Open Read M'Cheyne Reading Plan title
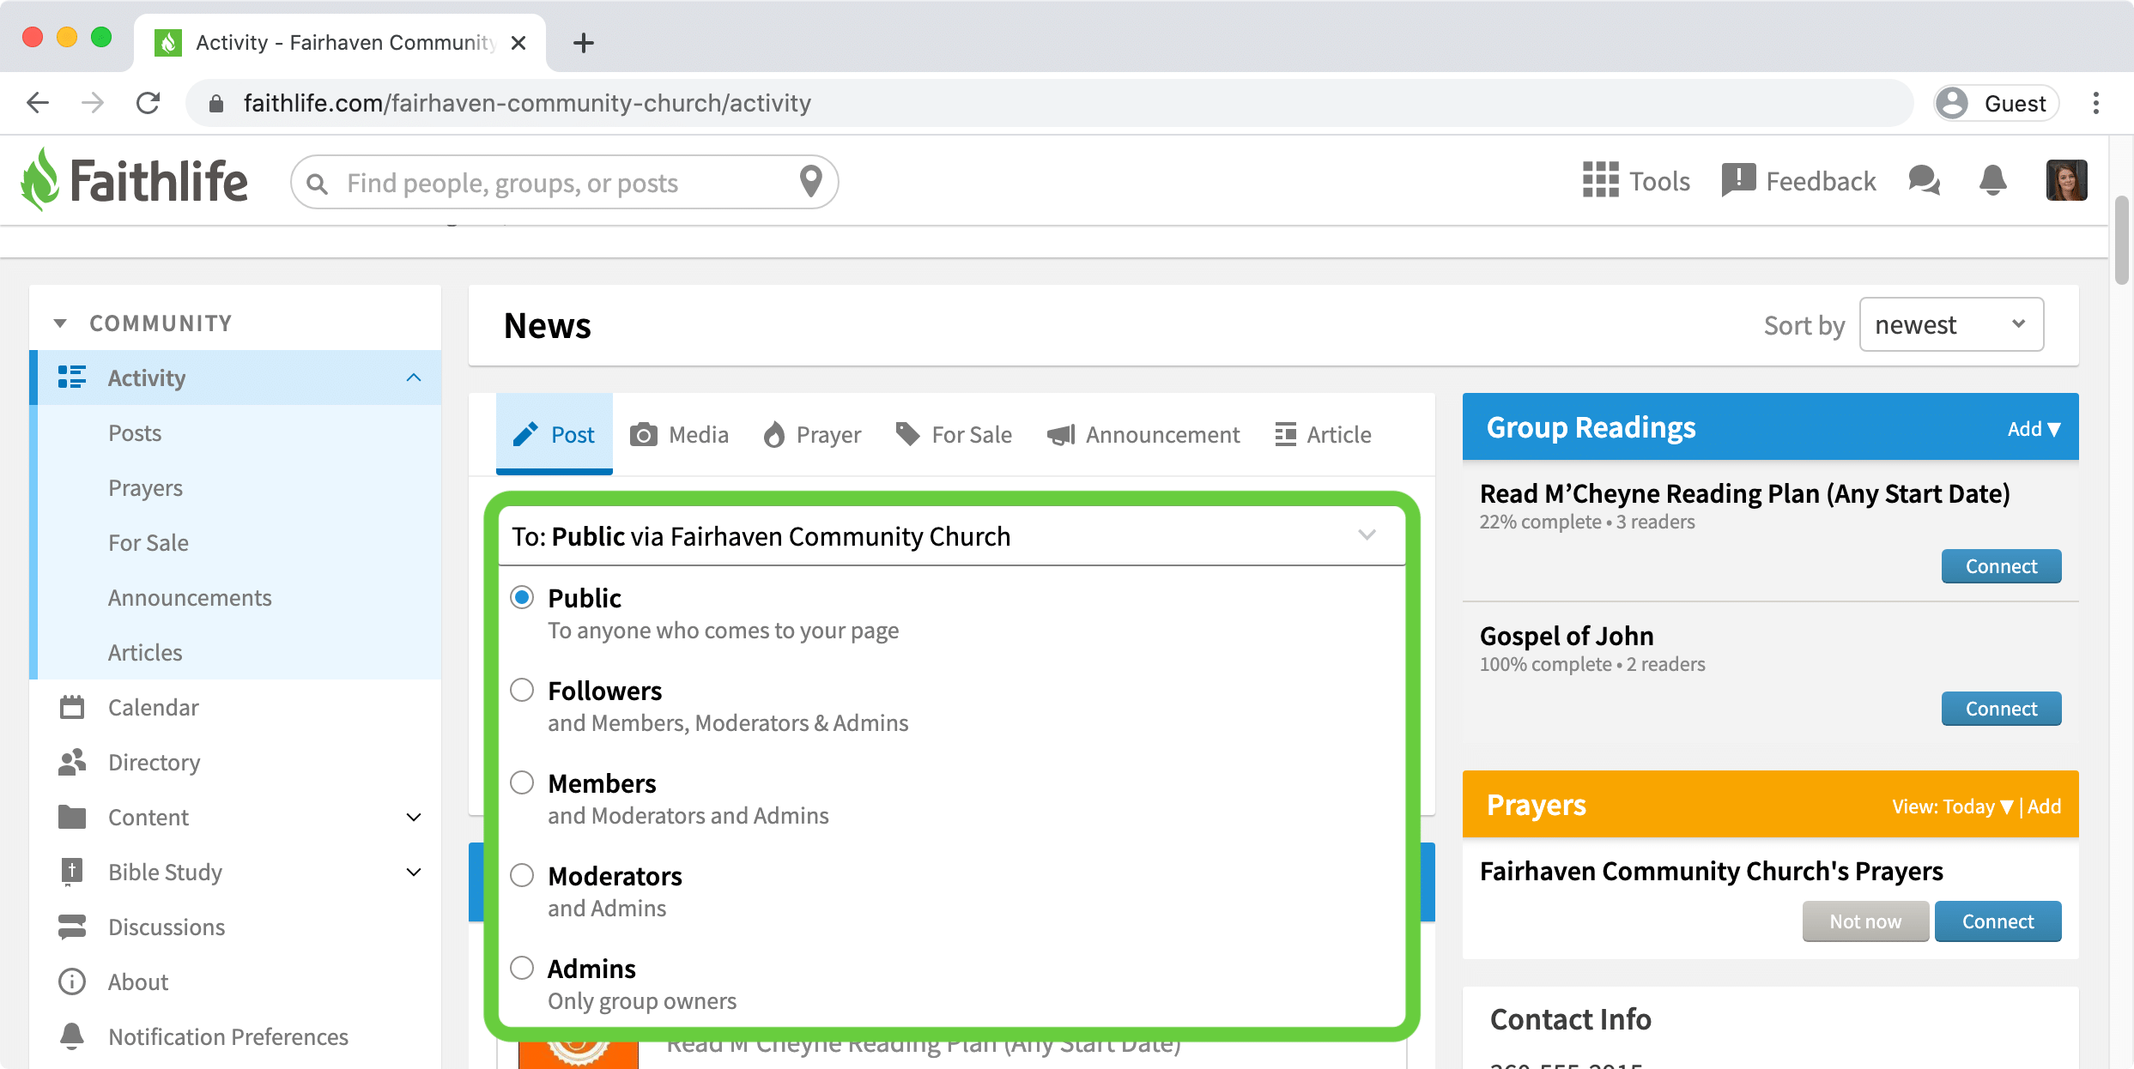This screenshot has height=1069, width=2134. click(x=1744, y=493)
